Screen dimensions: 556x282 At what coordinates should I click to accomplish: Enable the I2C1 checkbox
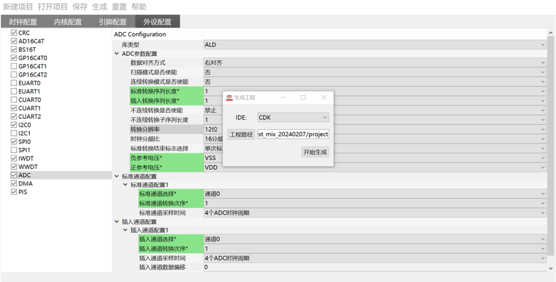[14, 133]
